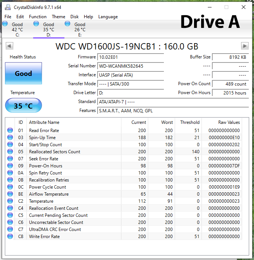Select the Good 35 °C drive D: label

(x=48, y=29)
